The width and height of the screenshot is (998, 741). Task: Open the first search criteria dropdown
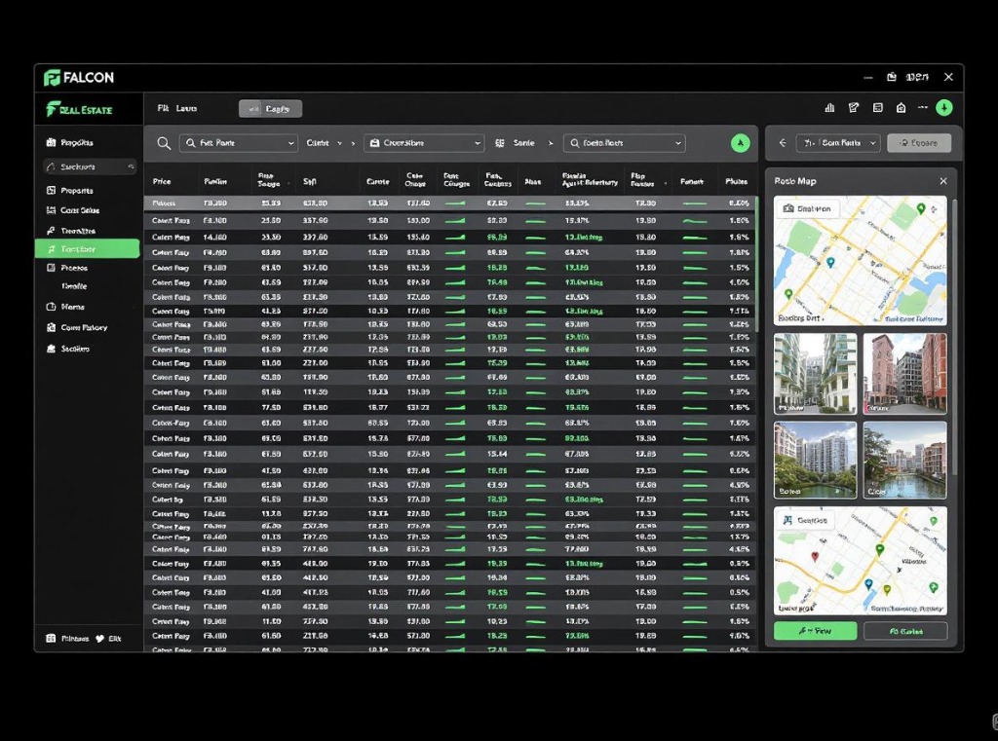(237, 142)
